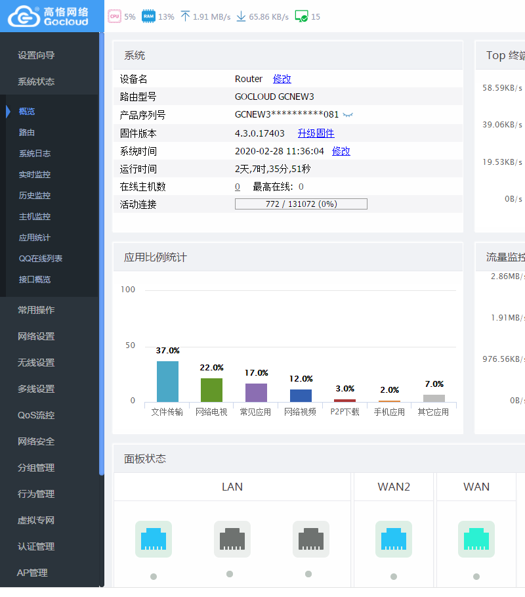This screenshot has height=597, width=525.
Task: Click the 升级固件 link
Action: (x=316, y=133)
